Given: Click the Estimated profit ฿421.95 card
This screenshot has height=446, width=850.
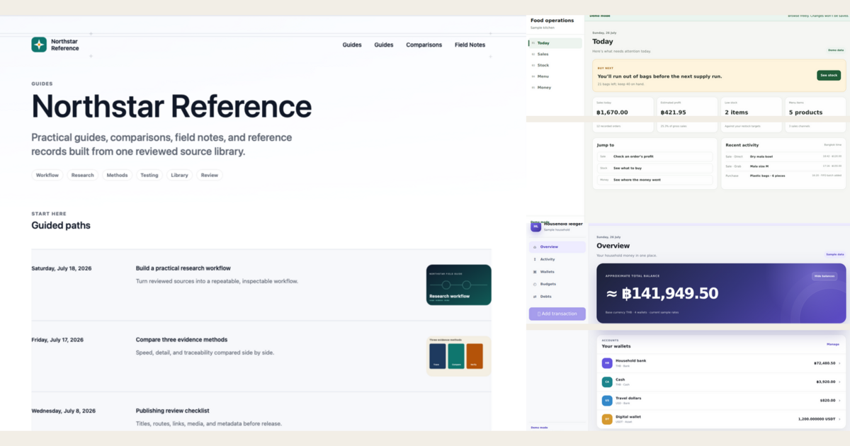Looking at the screenshot, I should coord(687,115).
